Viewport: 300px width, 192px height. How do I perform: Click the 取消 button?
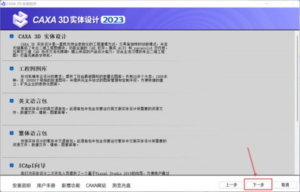pyautogui.click(x=285, y=184)
